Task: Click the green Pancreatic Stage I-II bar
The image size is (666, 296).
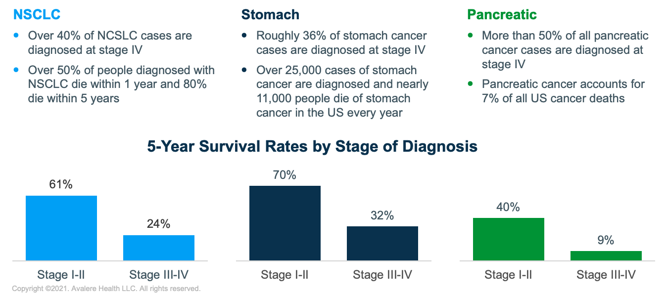Action: tap(508, 239)
